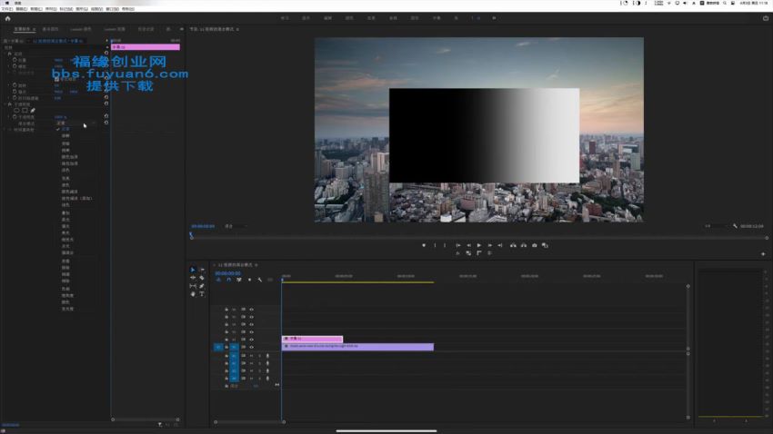This screenshot has height=434, width=773.
Task: Select the pink clip on track V2
Action: click(312, 339)
